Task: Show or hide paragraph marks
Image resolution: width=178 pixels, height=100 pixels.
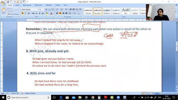Action: [x=80, y=9]
